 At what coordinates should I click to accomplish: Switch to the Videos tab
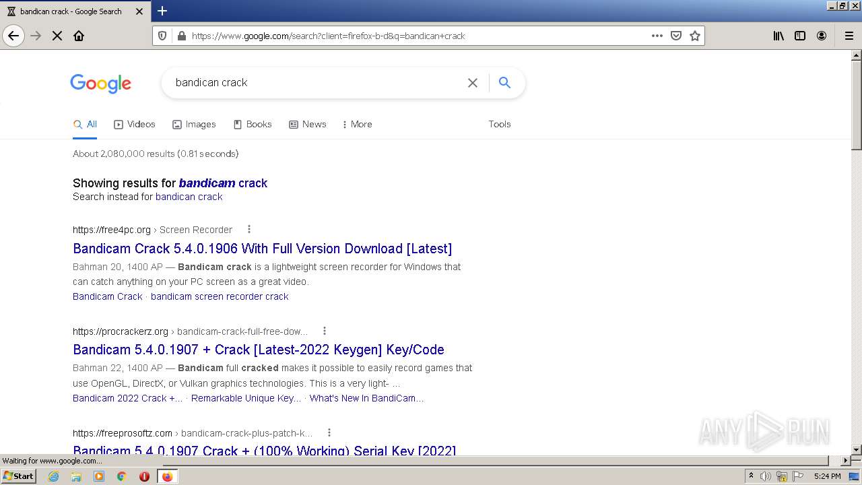point(135,124)
